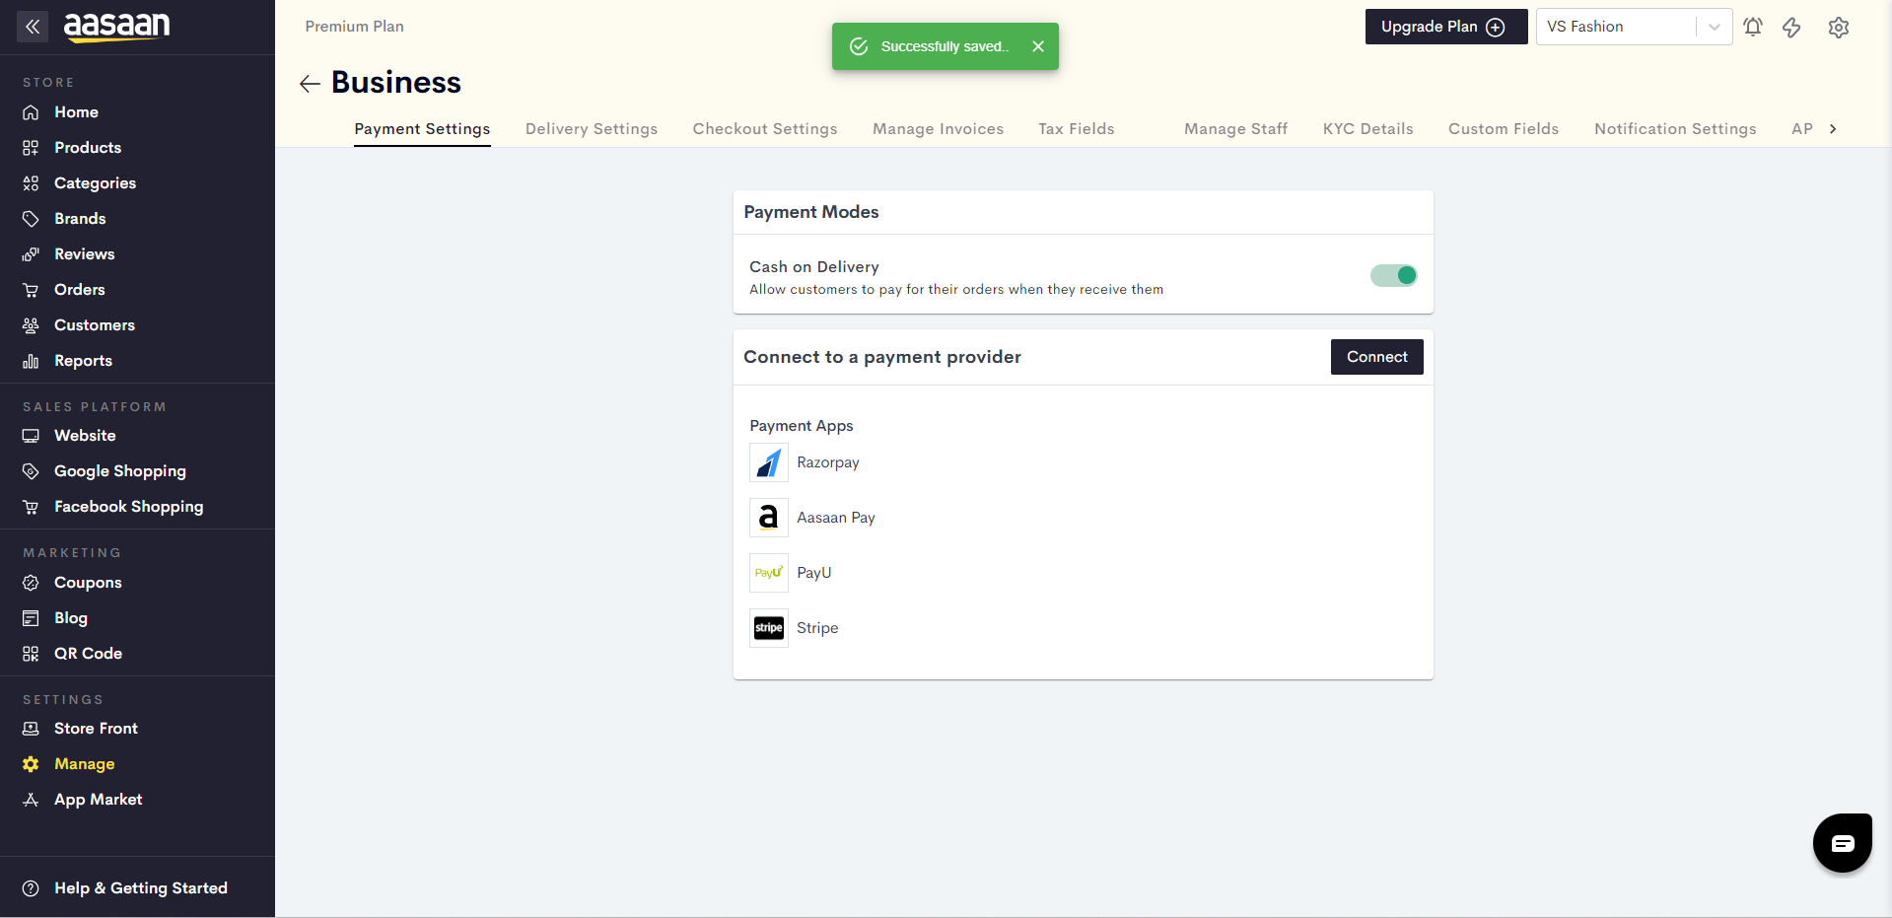Viewport: 1892px width, 918px height.
Task: Open Coupons in marketing section
Action: pyautogui.click(x=88, y=583)
